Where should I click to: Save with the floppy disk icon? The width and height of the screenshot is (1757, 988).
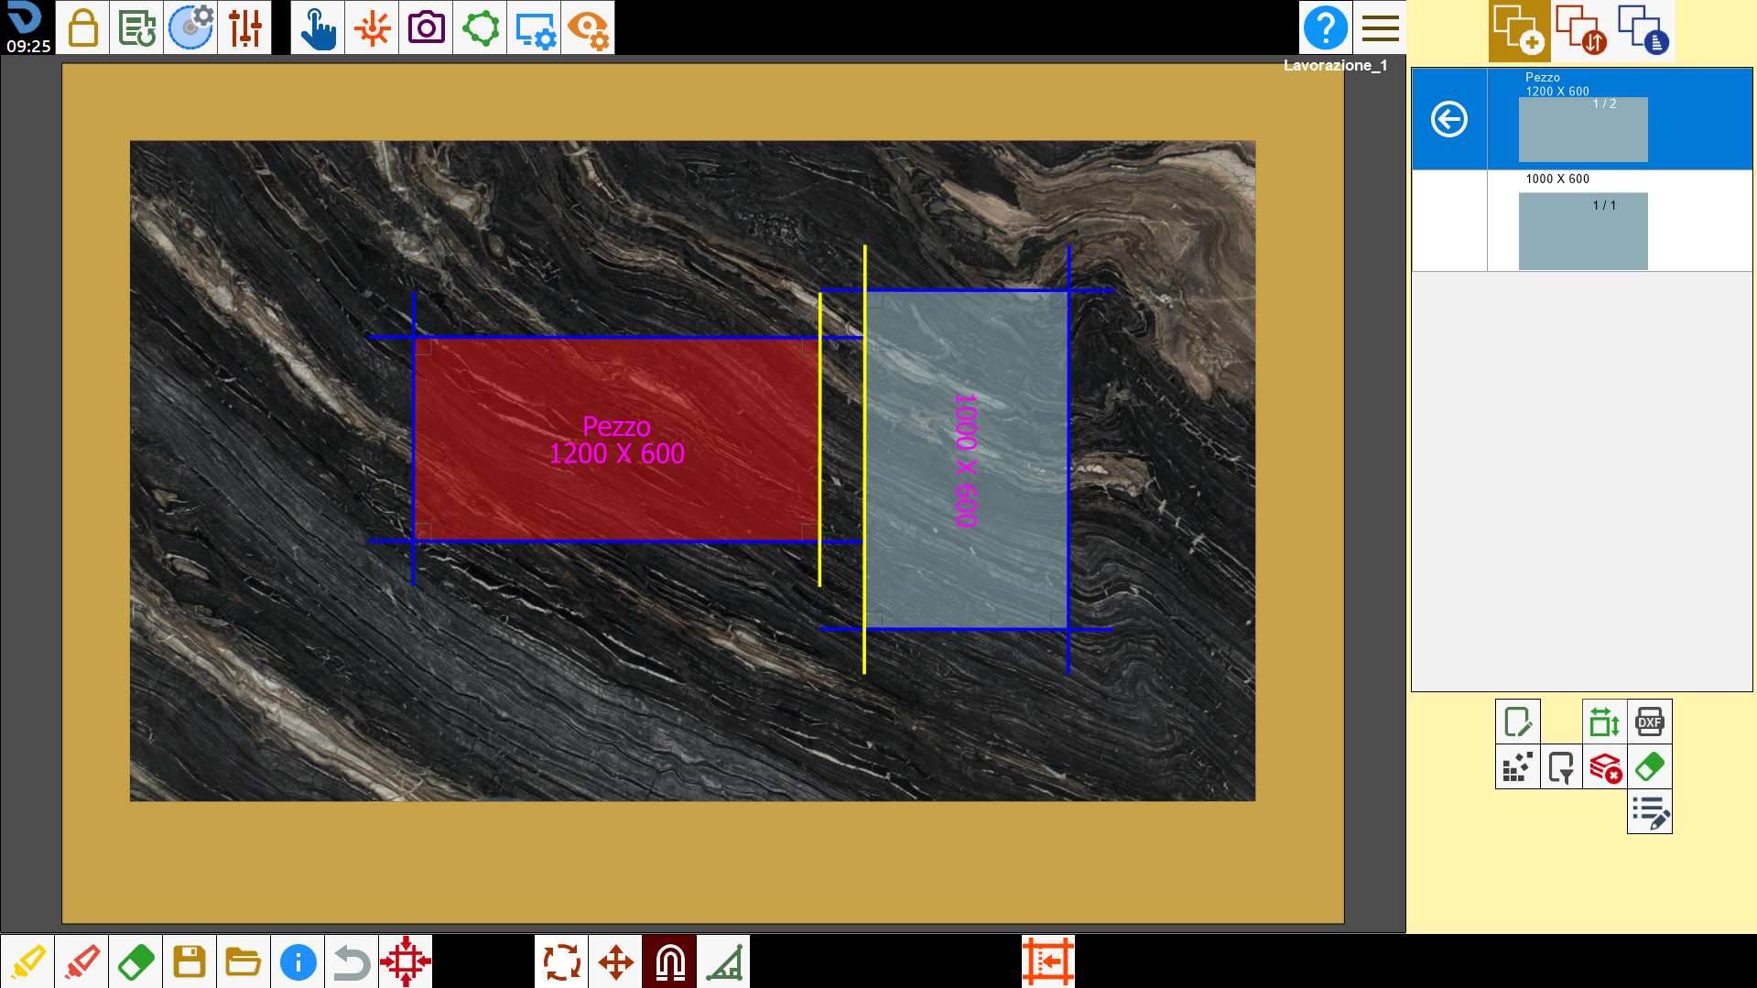click(190, 961)
